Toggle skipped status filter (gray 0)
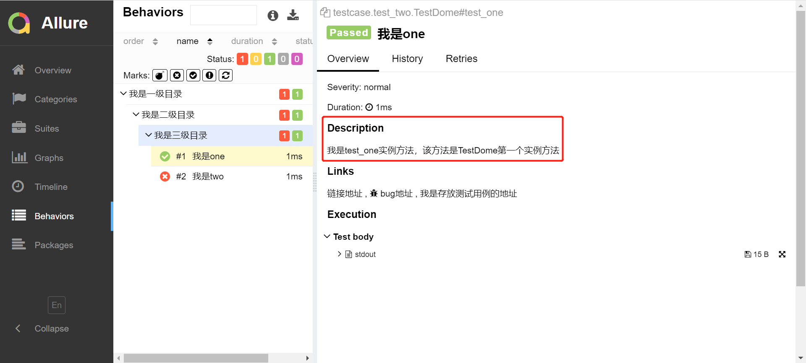This screenshot has width=806, height=363. (x=283, y=59)
